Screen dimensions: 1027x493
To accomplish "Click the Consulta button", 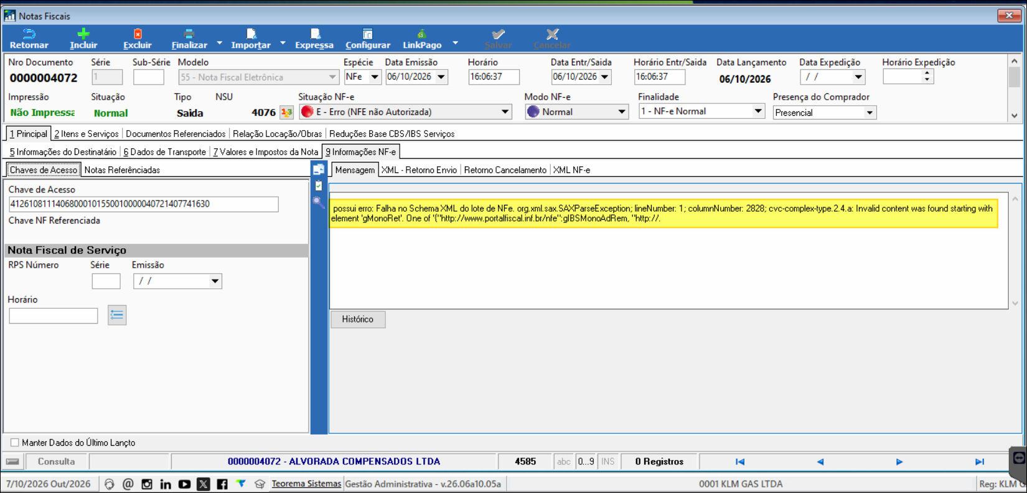I will click(x=56, y=462).
